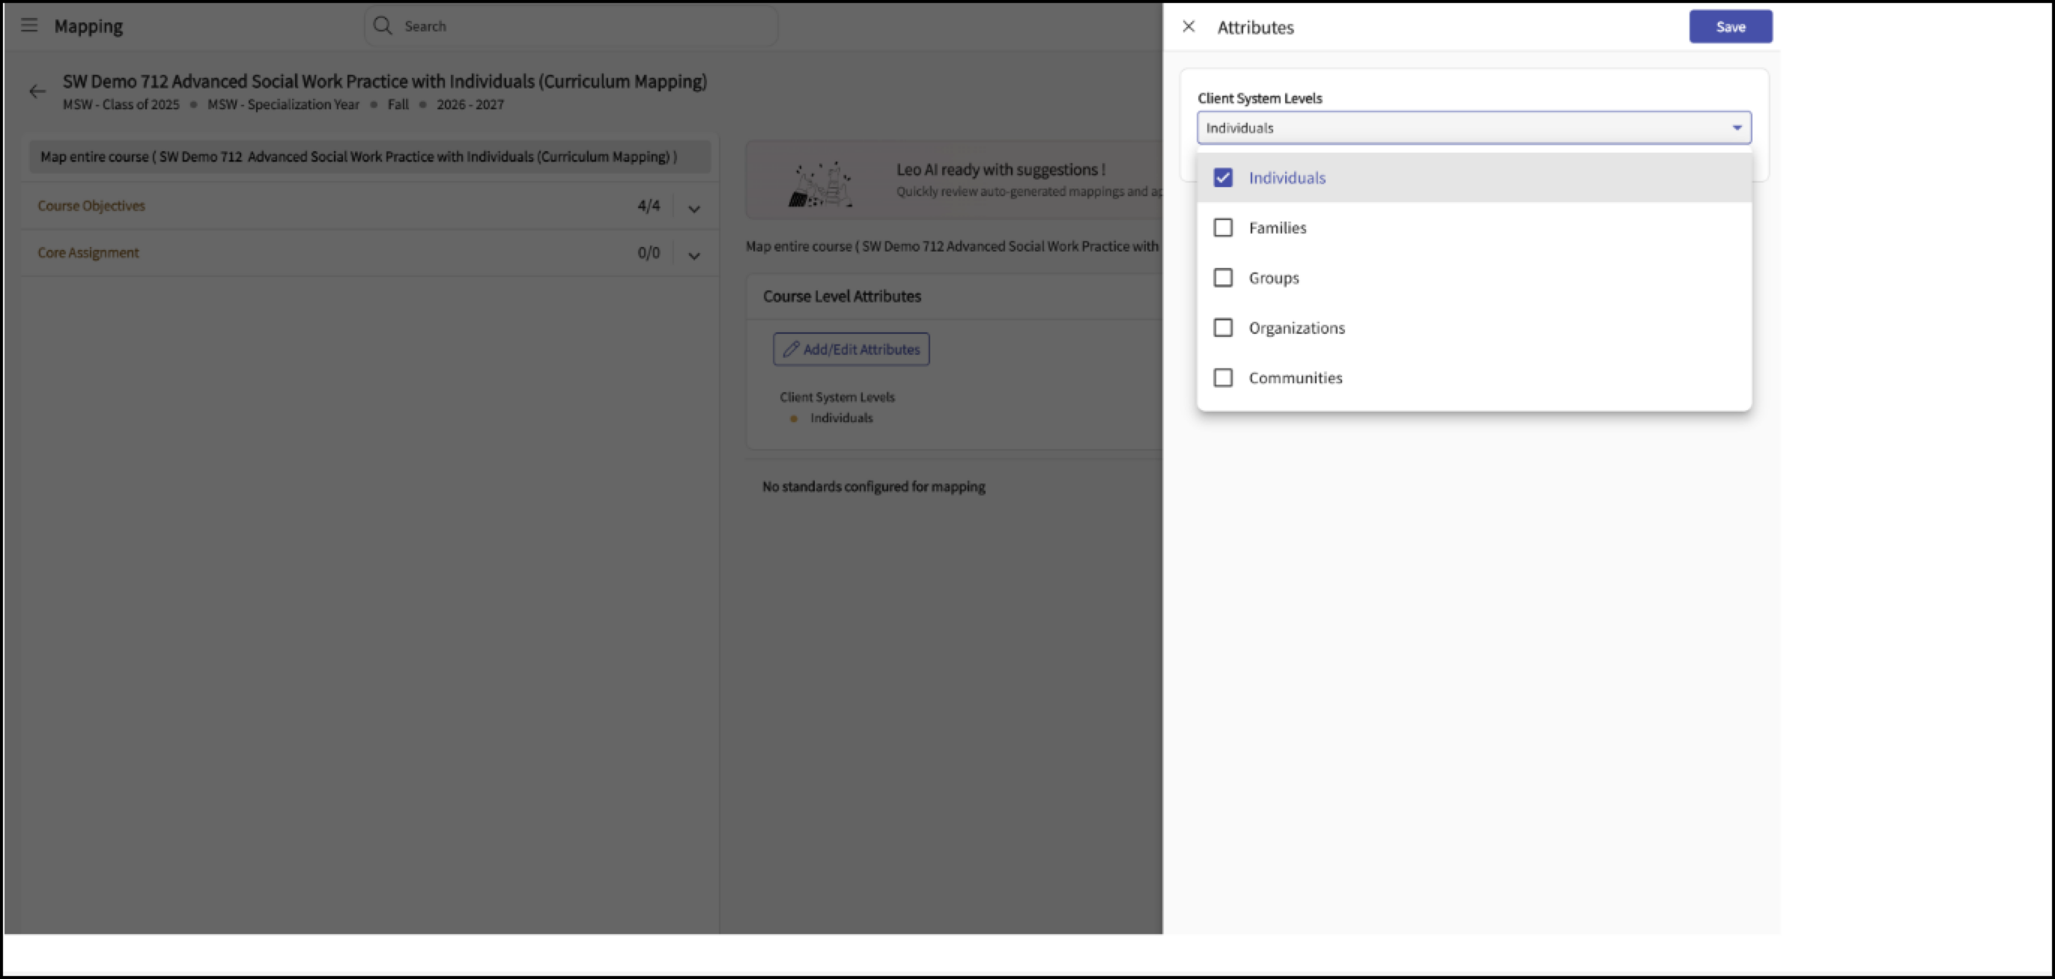Select the Map entire course row
The image size is (2055, 979).
370,157
